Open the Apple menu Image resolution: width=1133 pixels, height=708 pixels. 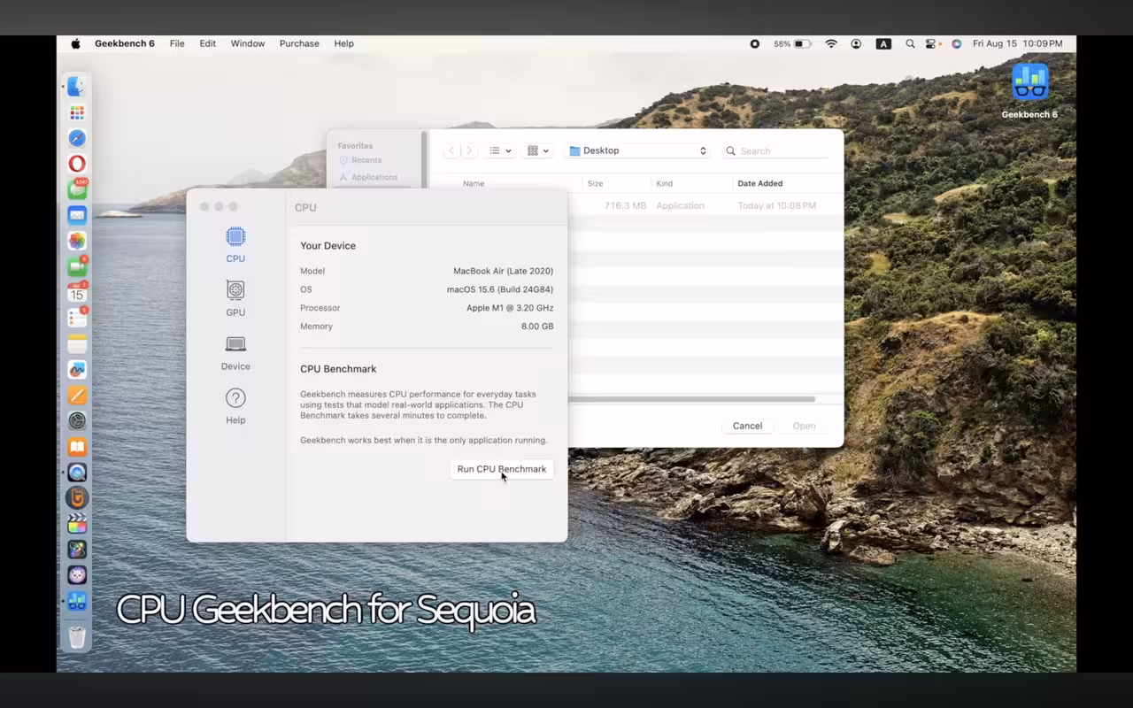[x=75, y=43]
